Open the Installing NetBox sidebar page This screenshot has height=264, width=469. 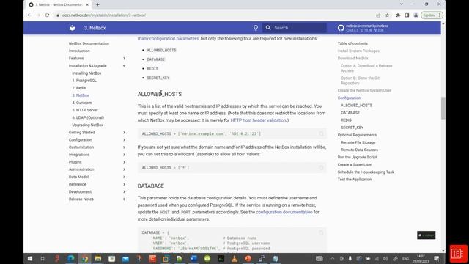click(86, 73)
